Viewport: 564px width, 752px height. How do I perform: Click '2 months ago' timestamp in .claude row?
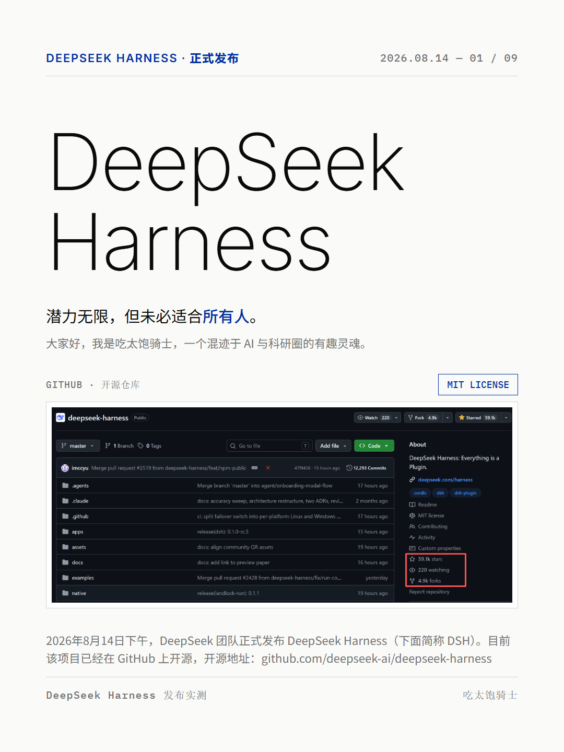(x=372, y=501)
